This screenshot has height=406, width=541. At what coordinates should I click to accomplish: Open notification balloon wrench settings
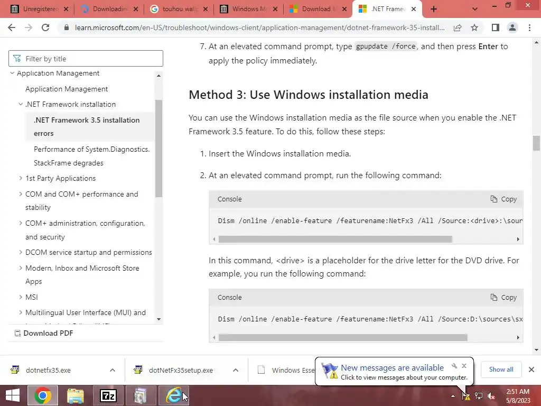coord(454,366)
